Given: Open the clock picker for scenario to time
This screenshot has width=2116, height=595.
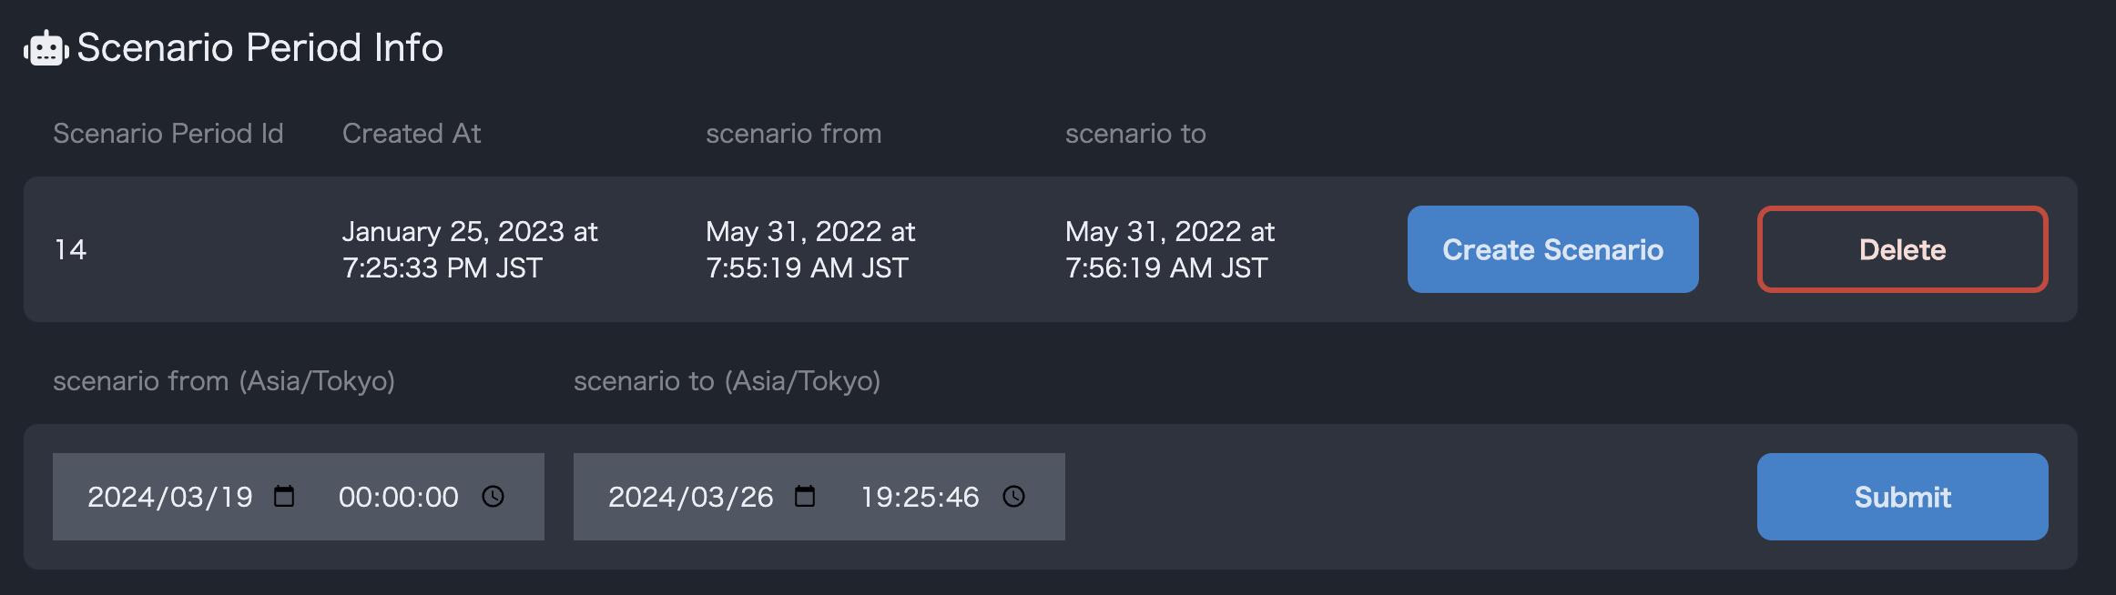Looking at the screenshot, I should point(1013,497).
